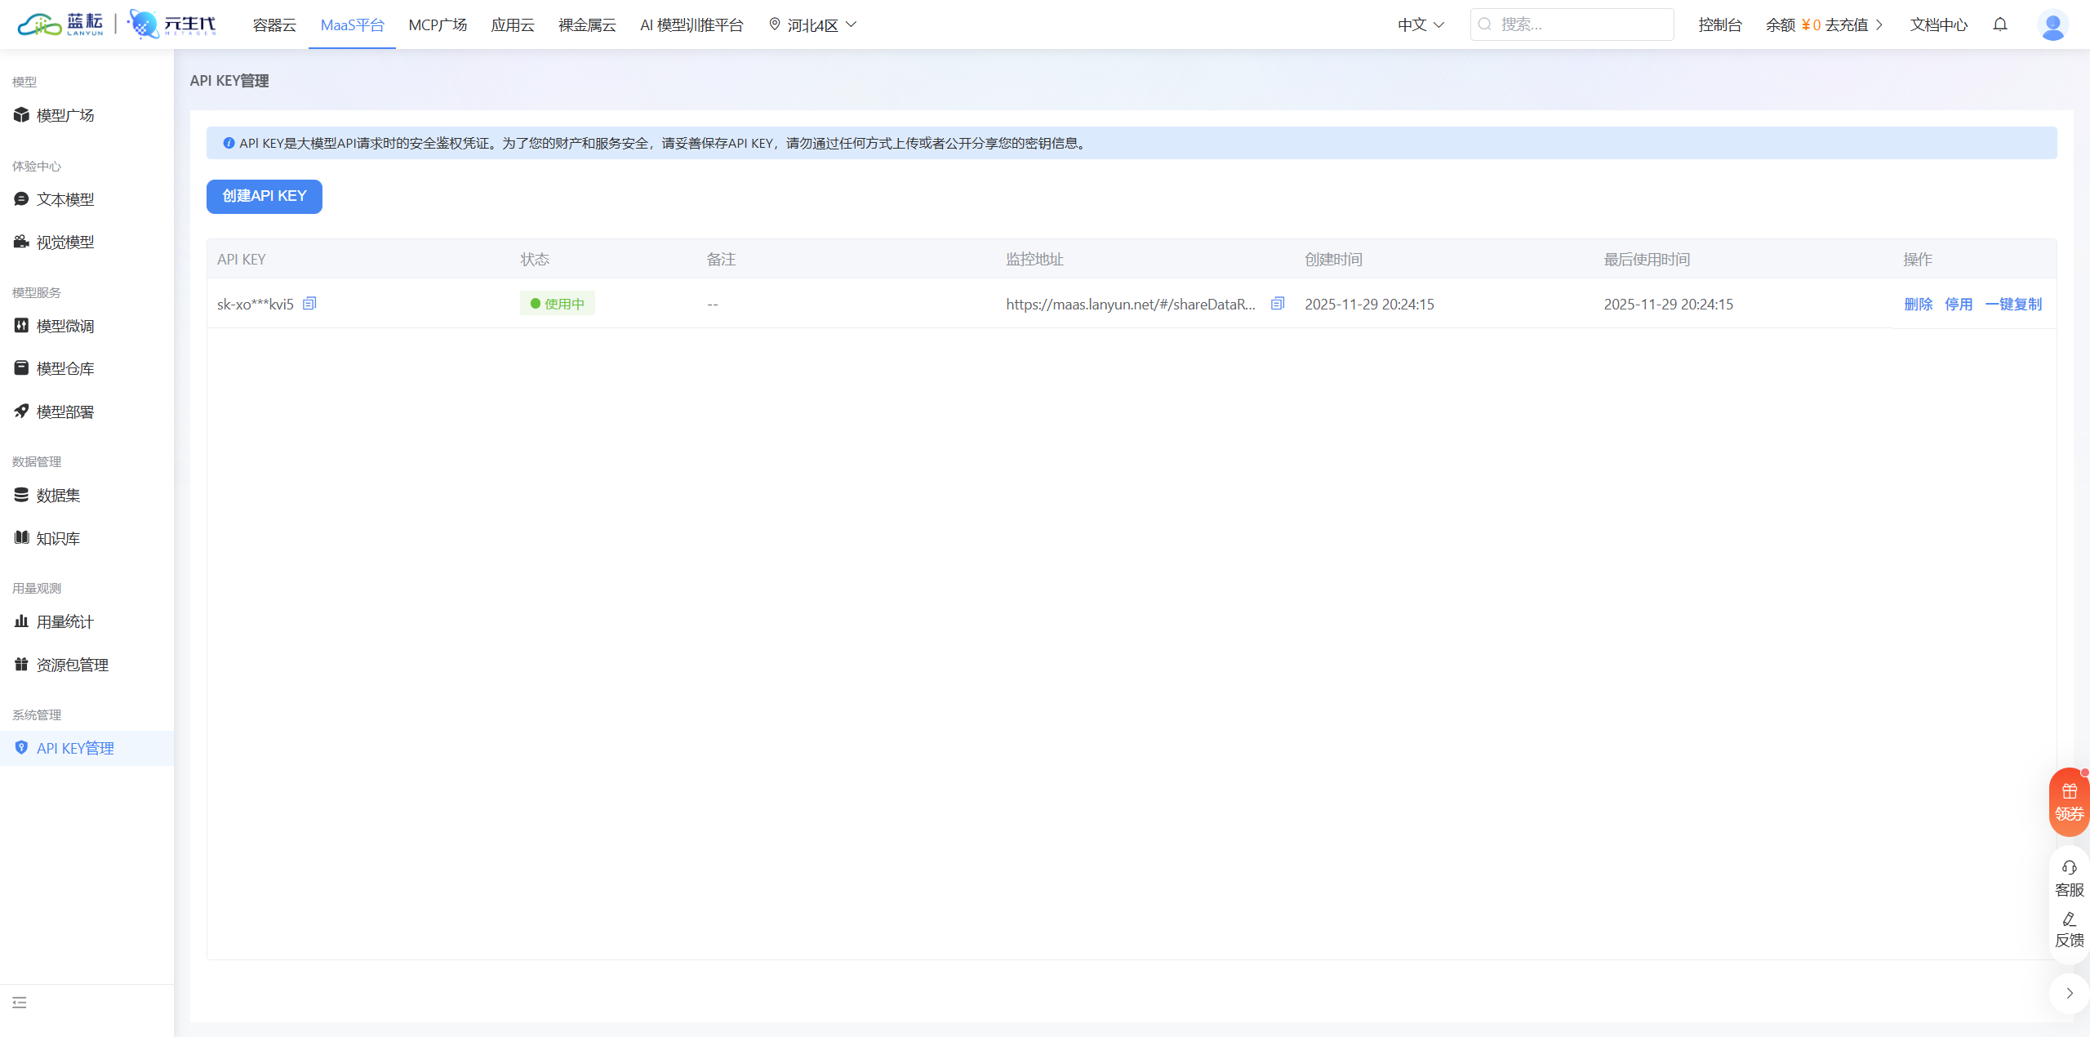The image size is (2090, 1037).
Task: Disable the key with 停用
Action: [1959, 304]
